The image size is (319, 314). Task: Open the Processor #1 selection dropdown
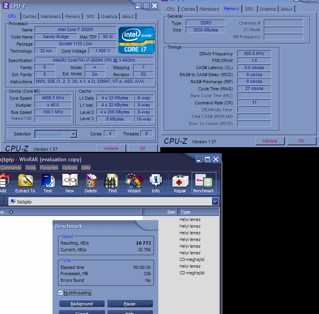click(x=73, y=134)
